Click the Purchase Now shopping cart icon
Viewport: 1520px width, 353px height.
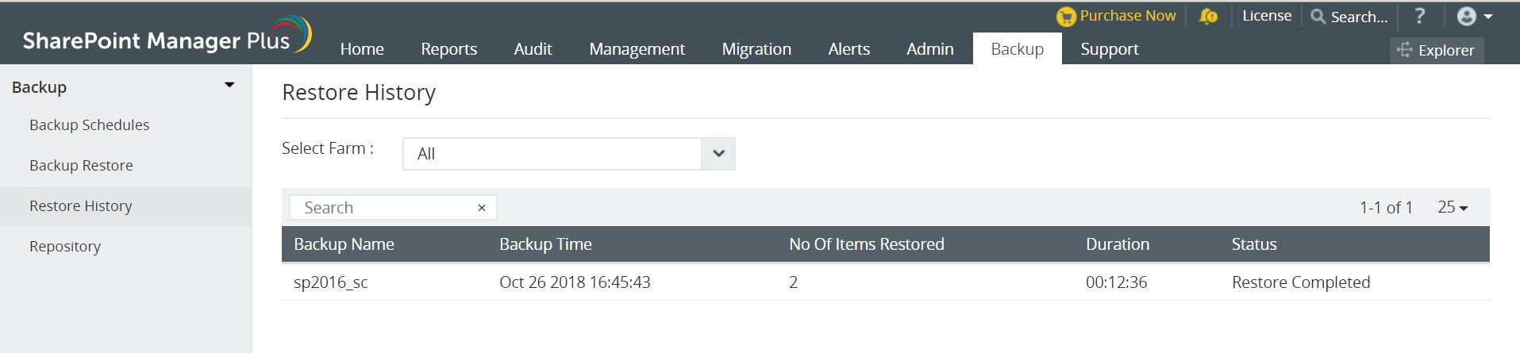point(1066,17)
